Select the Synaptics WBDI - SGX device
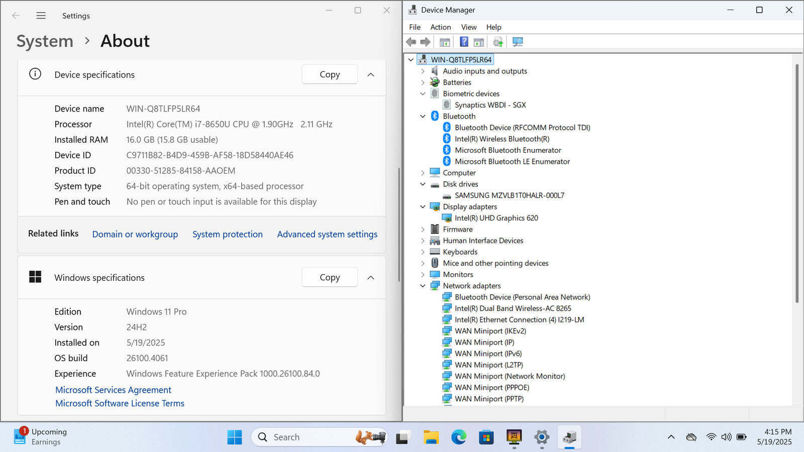This screenshot has height=452, width=804. 490,105
